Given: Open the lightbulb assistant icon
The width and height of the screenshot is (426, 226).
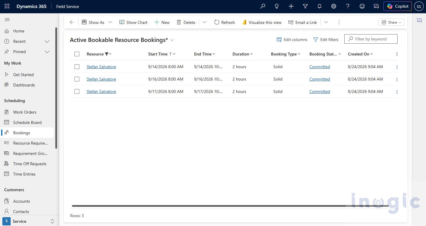Looking at the screenshot, I should pos(277,6).
